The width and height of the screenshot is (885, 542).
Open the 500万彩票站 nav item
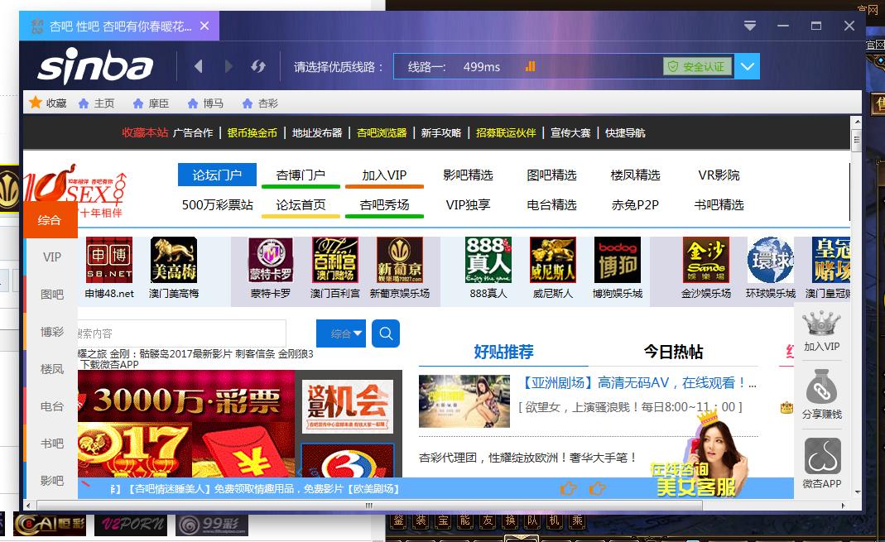(217, 204)
